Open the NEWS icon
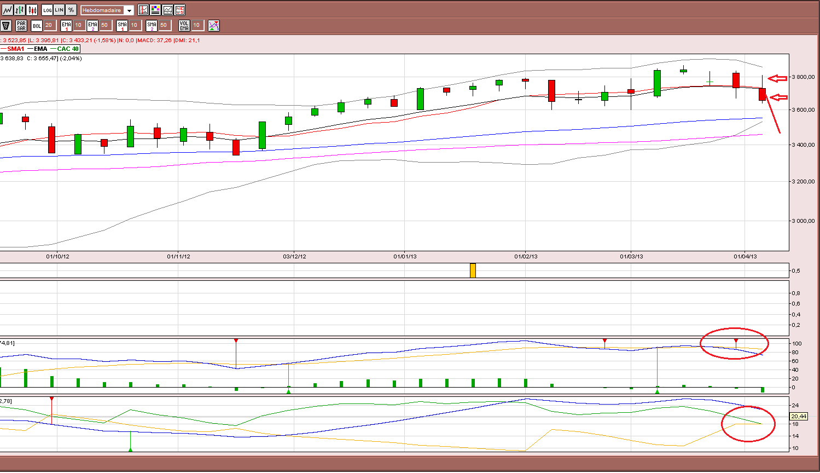The image size is (820, 473). coord(179,10)
